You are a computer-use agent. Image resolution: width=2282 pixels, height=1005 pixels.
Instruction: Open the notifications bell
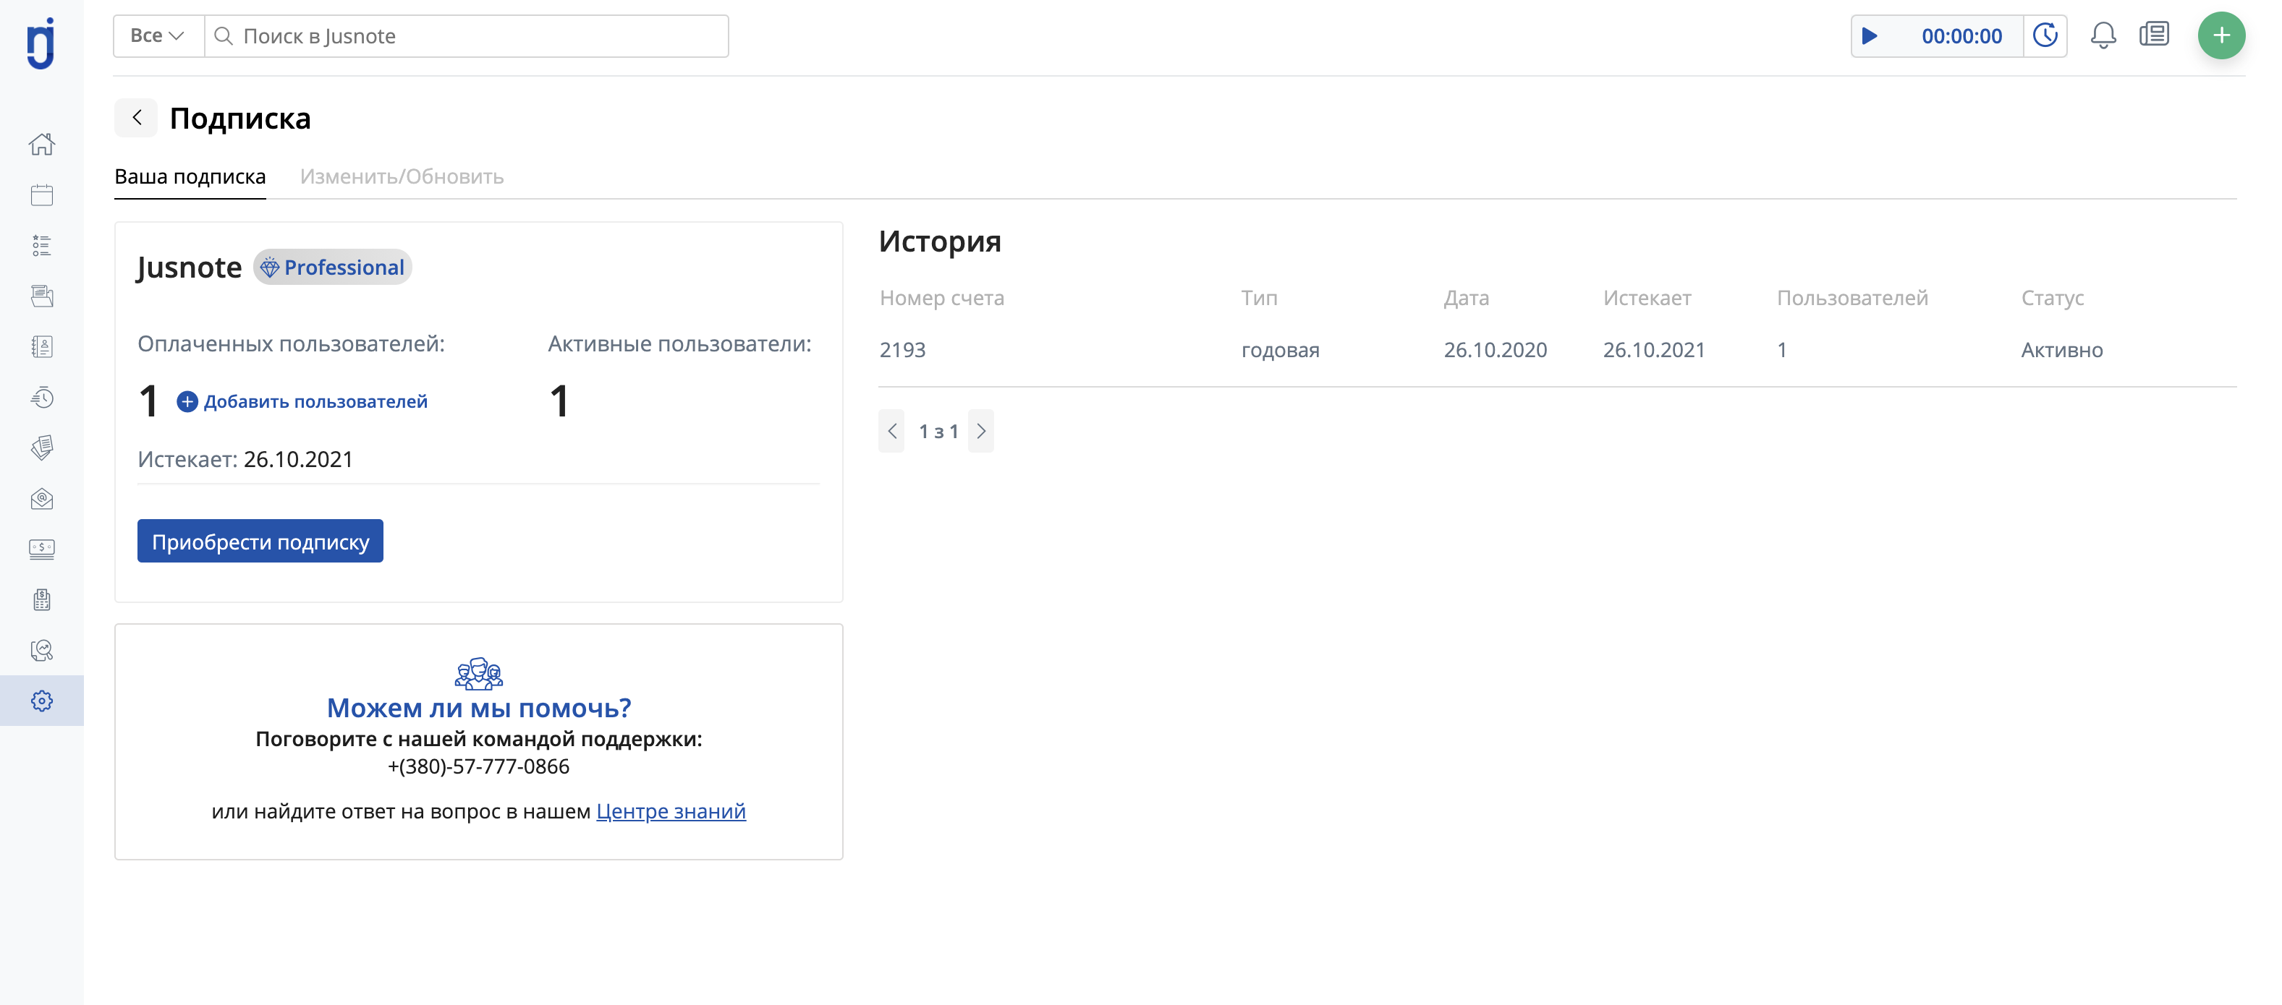click(x=2103, y=35)
